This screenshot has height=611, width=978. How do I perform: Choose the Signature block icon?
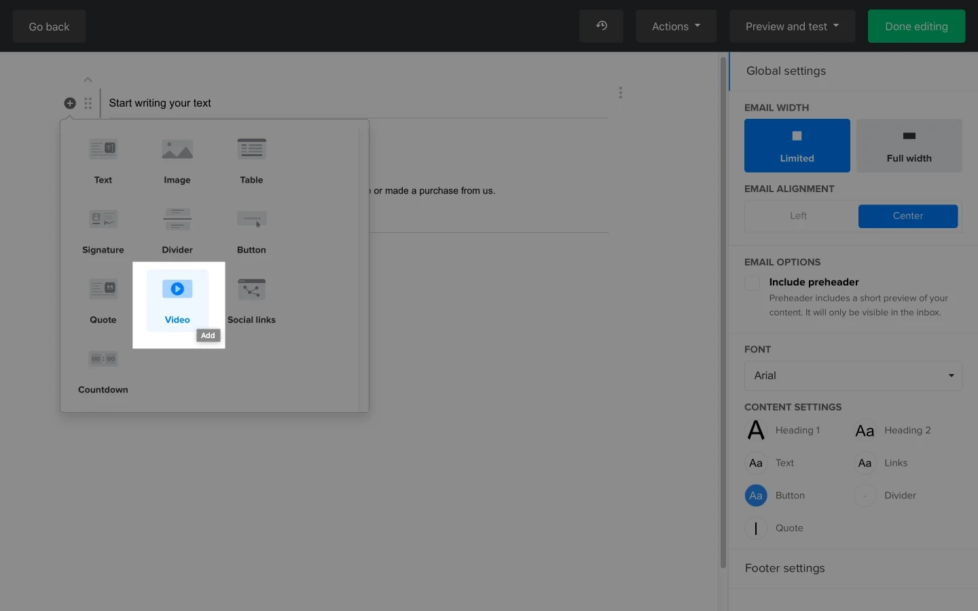103,219
